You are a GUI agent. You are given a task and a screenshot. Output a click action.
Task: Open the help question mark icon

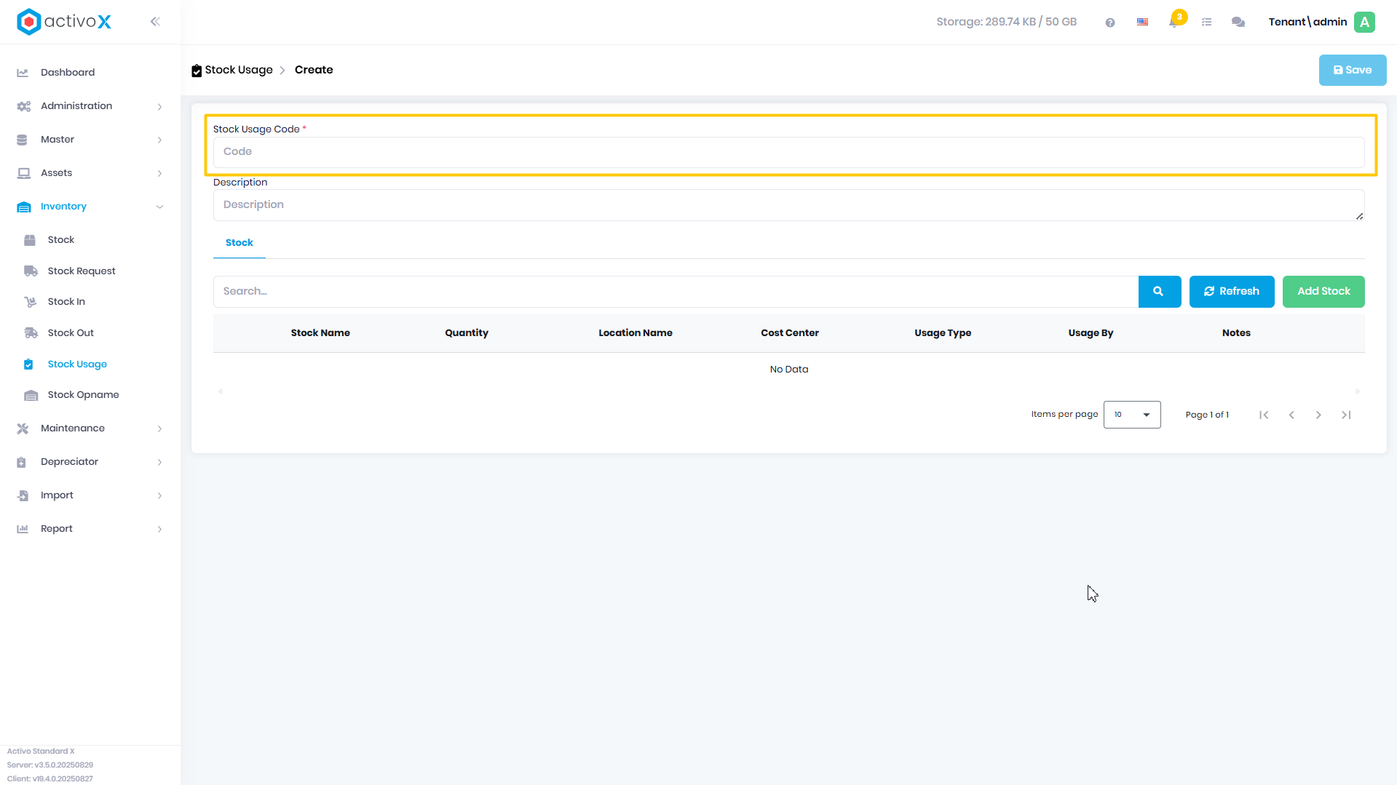pos(1110,23)
